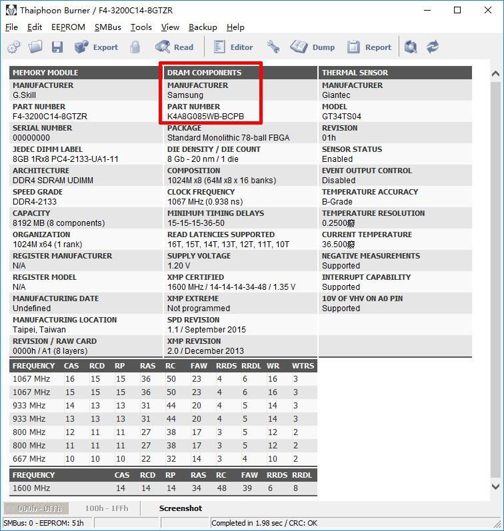Click current temperature 36.500 value
The width and height of the screenshot is (504, 531).
pos(338,245)
